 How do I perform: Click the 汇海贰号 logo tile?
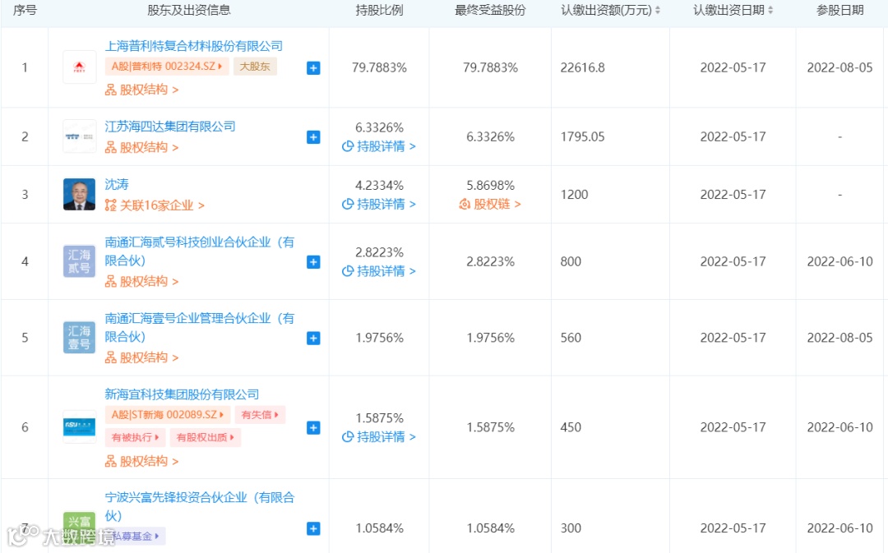[79, 261]
